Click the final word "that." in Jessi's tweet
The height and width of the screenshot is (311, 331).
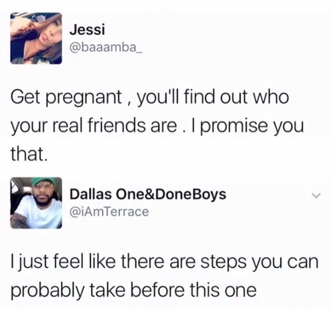pyautogui.click(x=28, y=153)
